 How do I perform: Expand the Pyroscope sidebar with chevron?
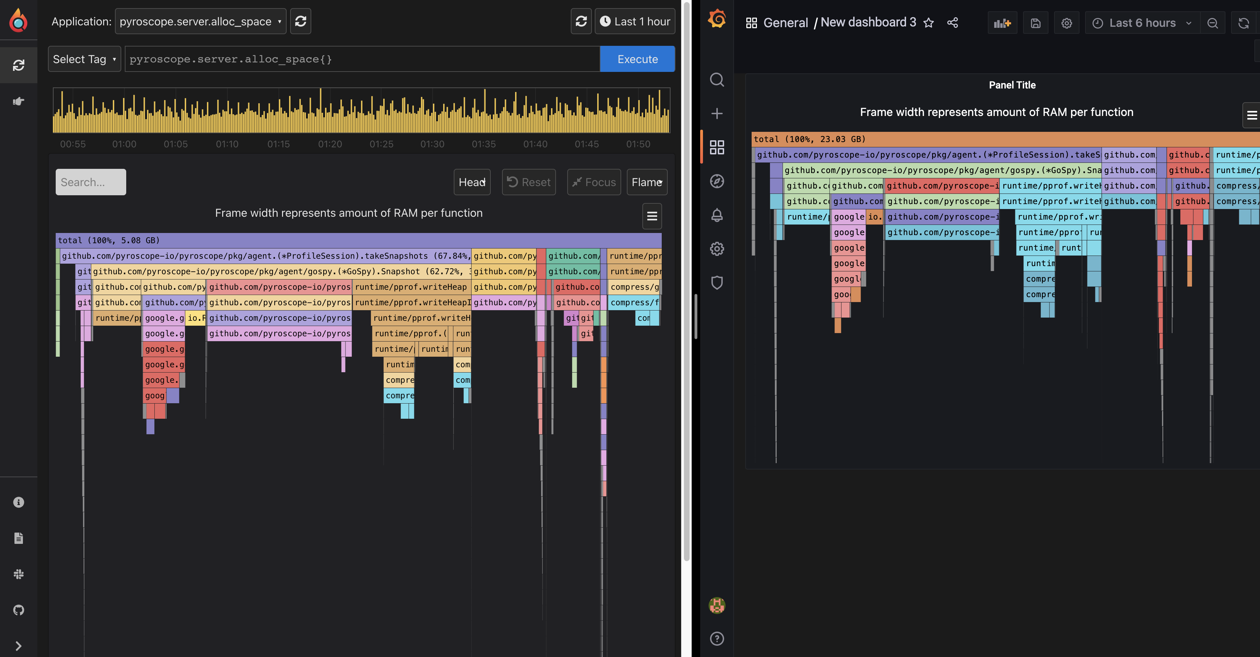(19, 646)
